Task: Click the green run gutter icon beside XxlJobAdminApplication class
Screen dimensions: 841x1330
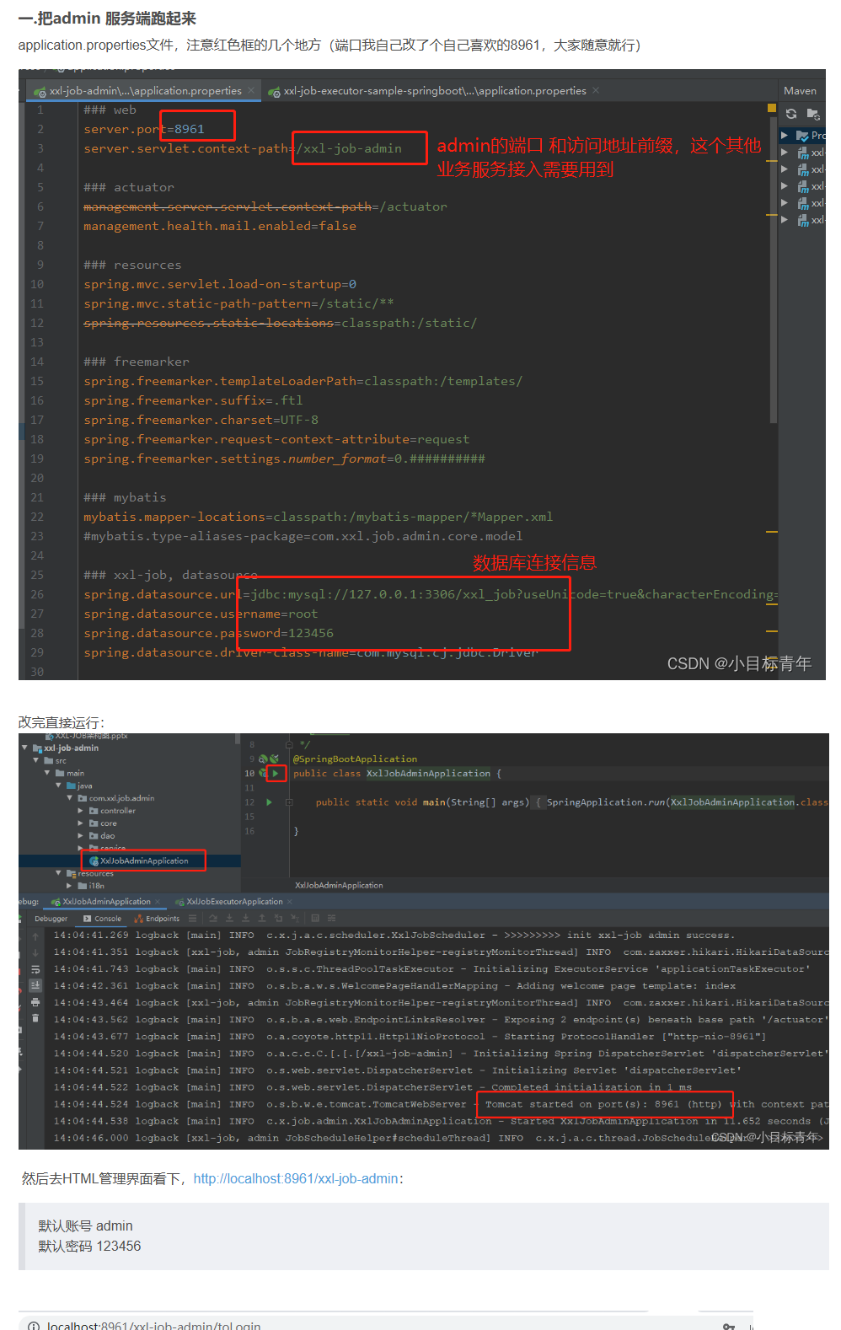Action: [x=276, y=773]
